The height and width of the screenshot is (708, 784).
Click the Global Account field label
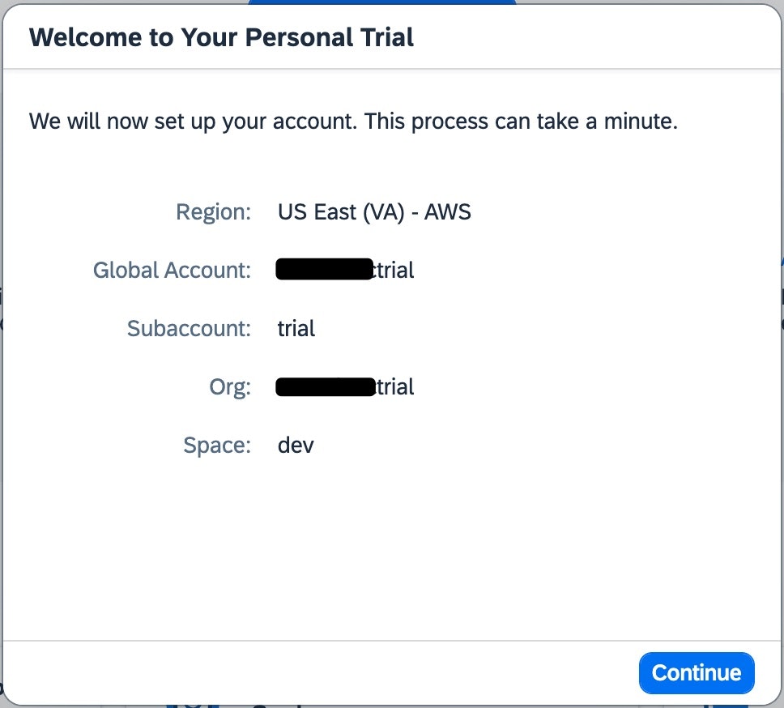[172, 270]
